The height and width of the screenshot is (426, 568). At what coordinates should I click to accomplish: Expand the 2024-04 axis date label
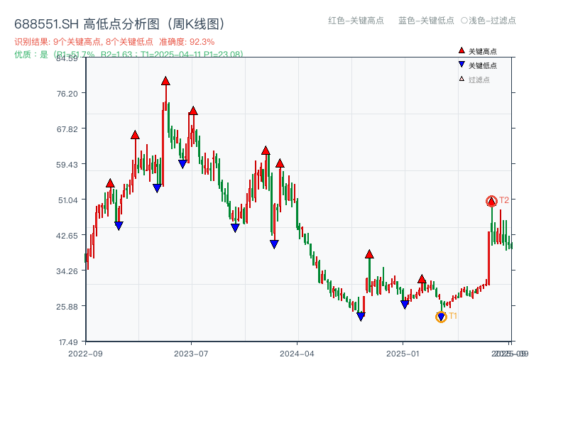click(x=295, y=351)
